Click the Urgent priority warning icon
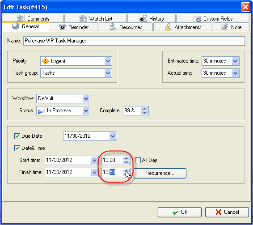The height and width of the screenshot is (225, 253). click(46, 61)
